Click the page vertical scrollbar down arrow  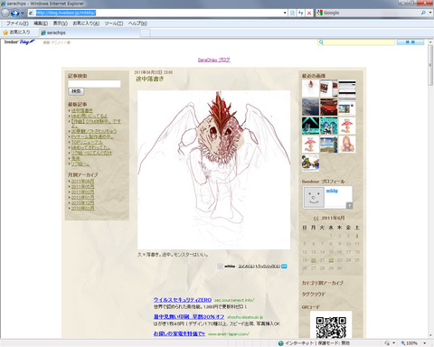430,335
